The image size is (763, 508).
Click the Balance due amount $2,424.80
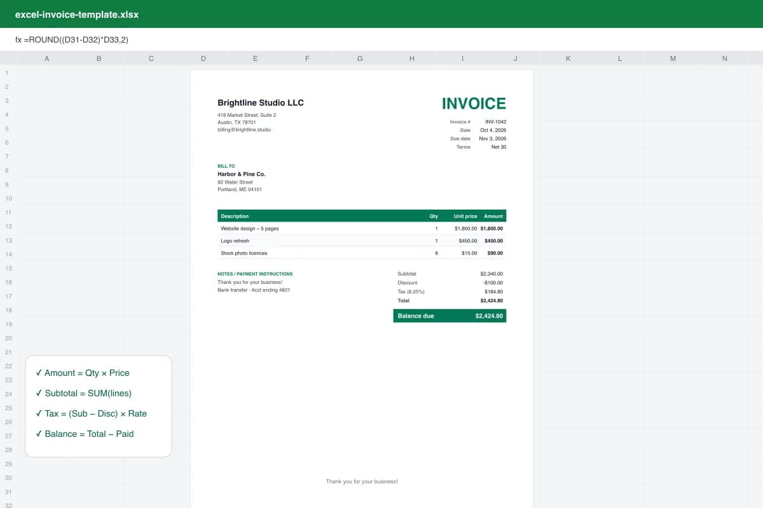coord(489,316)
